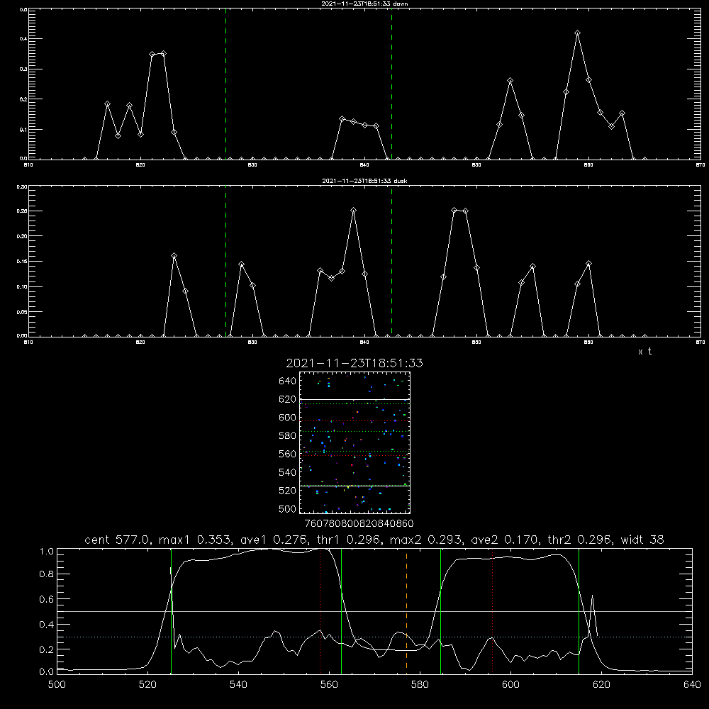Click the '600' y-axis label of the image panel
The image size is (709, 709).
[288, 418]
